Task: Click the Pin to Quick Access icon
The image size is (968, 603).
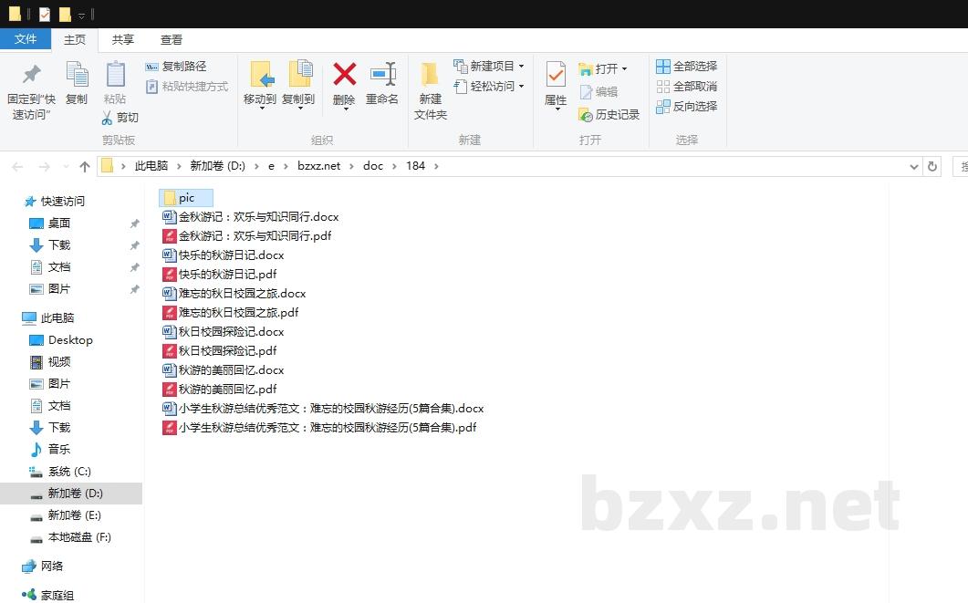Action: click(31, 75)
